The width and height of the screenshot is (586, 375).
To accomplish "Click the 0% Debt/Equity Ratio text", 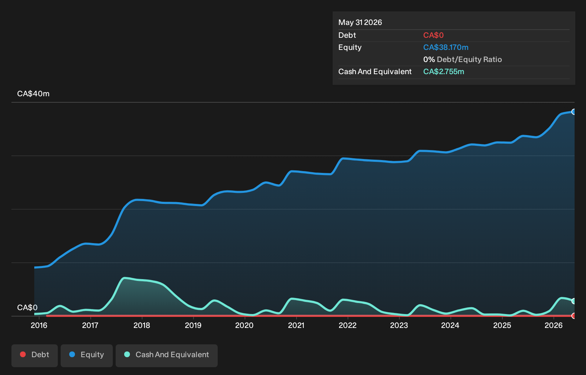I will pos(463,60).
